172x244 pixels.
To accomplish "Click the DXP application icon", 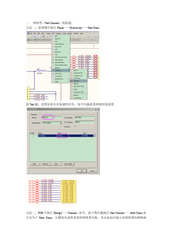I will pos(30,34).
